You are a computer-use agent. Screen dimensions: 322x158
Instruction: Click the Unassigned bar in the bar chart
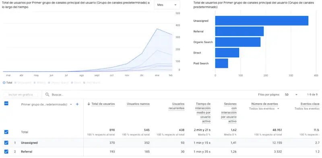(x=262, y=21)
